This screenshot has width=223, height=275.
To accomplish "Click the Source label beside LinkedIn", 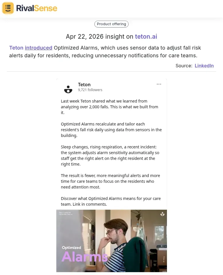I will [x=184, y=66].
